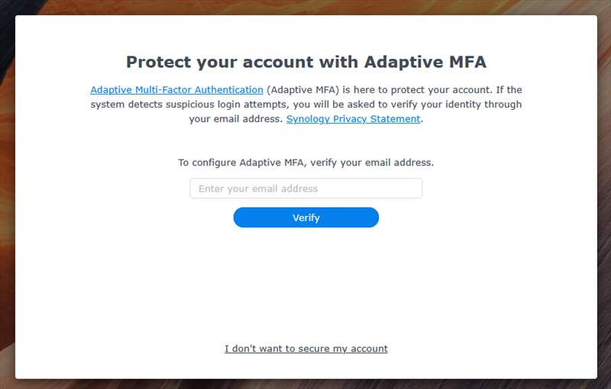Open the Adaptive Multi-Factor Authentication link
This screenshot has height=389, width=611.
176,90
